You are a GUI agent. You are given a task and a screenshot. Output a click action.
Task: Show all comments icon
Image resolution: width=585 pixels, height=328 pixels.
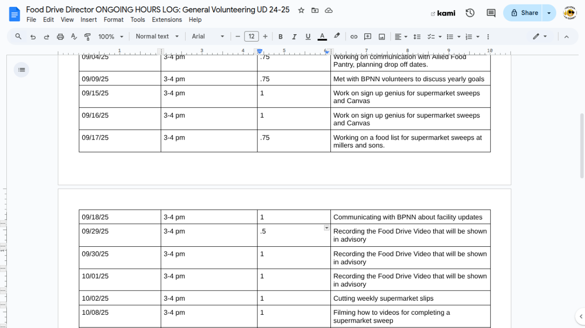(491, 13)
